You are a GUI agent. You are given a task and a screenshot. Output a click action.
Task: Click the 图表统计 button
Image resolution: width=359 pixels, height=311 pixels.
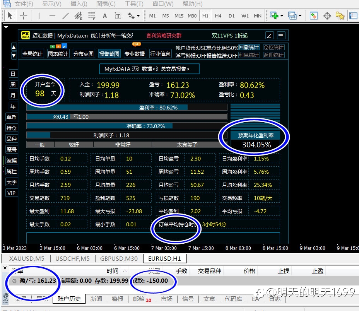(58, 54)
